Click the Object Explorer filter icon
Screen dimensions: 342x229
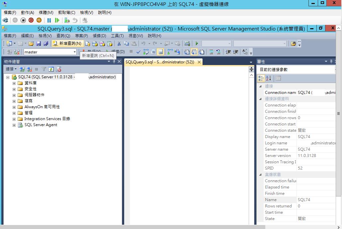(x=44, y=69)
